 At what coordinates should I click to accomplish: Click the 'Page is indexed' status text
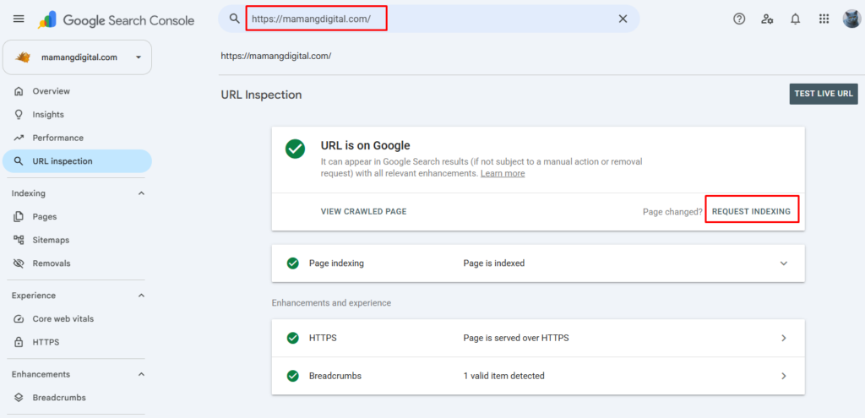(493, 263)
